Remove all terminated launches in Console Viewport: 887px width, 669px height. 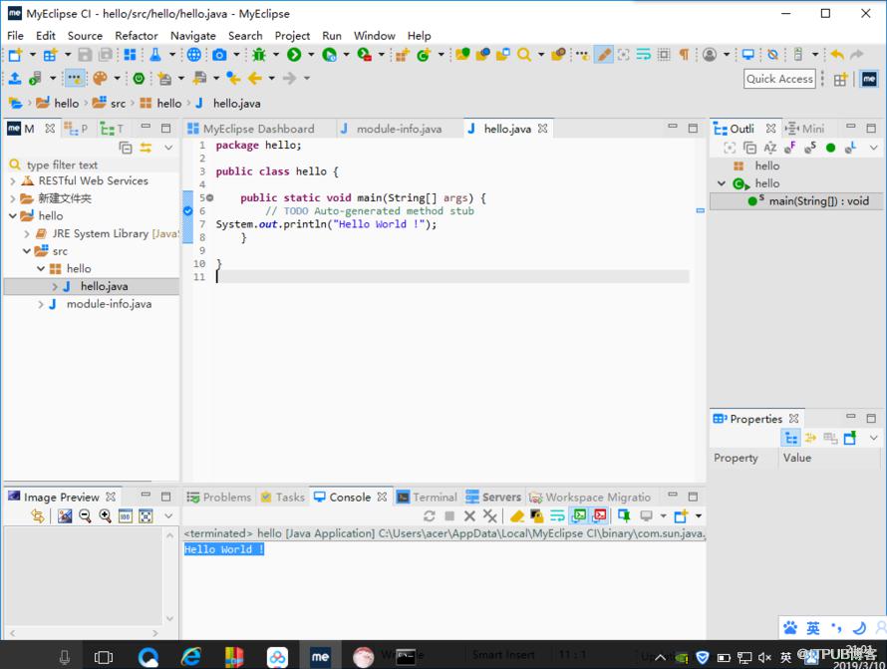coord(490,515)
